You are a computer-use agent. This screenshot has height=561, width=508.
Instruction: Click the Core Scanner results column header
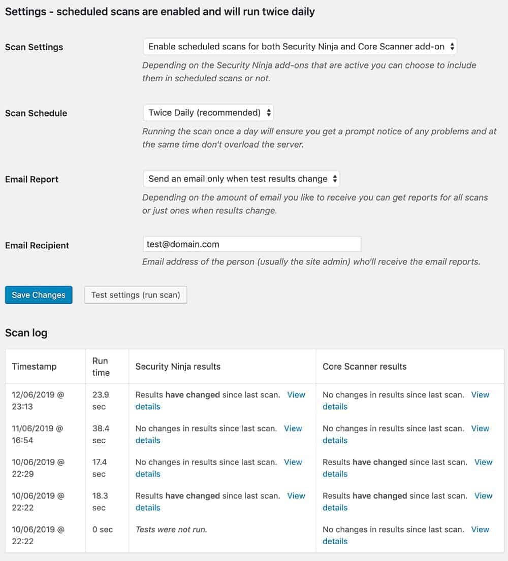[x=364, y=367]
